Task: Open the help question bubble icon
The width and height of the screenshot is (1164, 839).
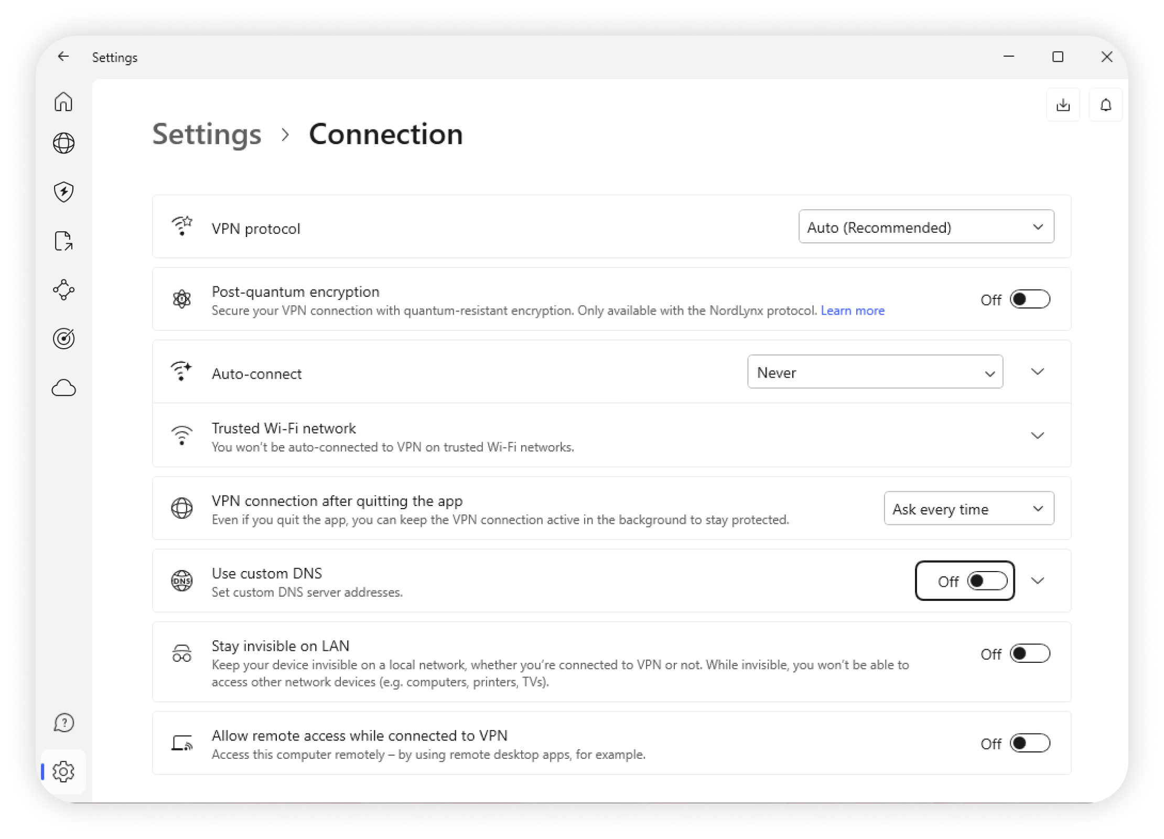Action: click(63, 723)
